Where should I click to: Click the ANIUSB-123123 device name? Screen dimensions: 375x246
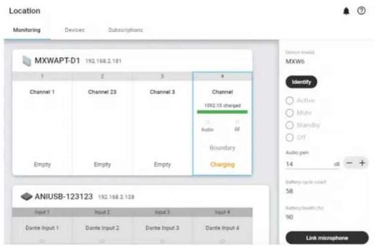pos(64,197)
